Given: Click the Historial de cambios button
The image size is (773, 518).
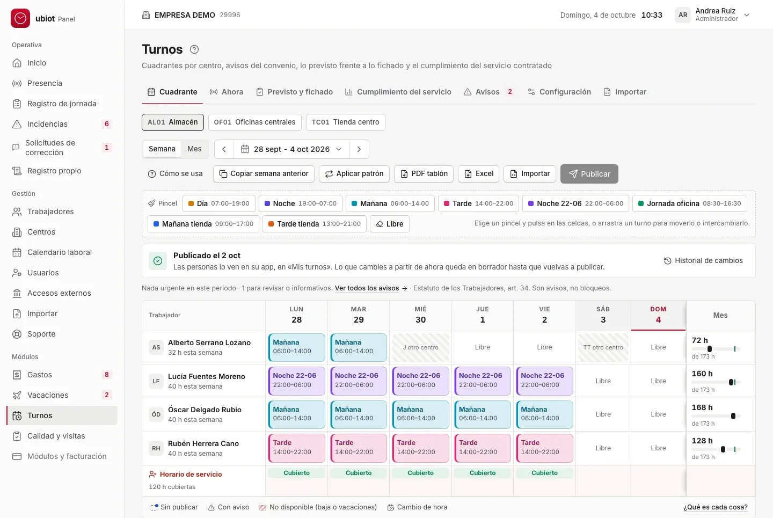Looking at the screenshot, I should coord(703,261).
